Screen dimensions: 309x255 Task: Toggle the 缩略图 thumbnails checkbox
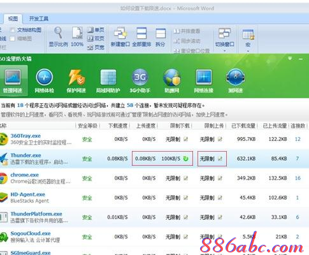[x=13, y=39]
